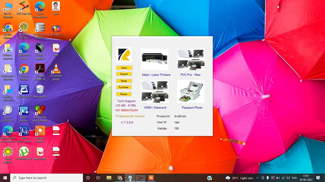325x182 pixels.
Task: Select the PVC Card Pro desktop icon
Action: coord(24,9)
